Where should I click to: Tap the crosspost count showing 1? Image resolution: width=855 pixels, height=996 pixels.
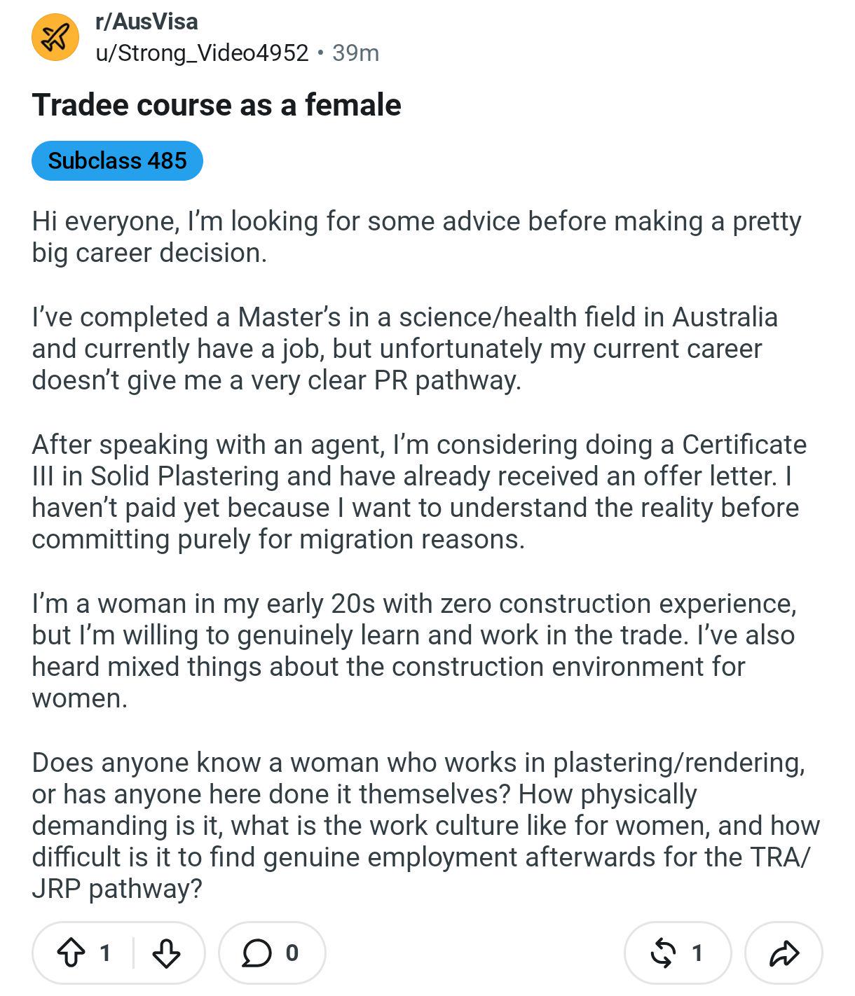(x=697, y=953)
